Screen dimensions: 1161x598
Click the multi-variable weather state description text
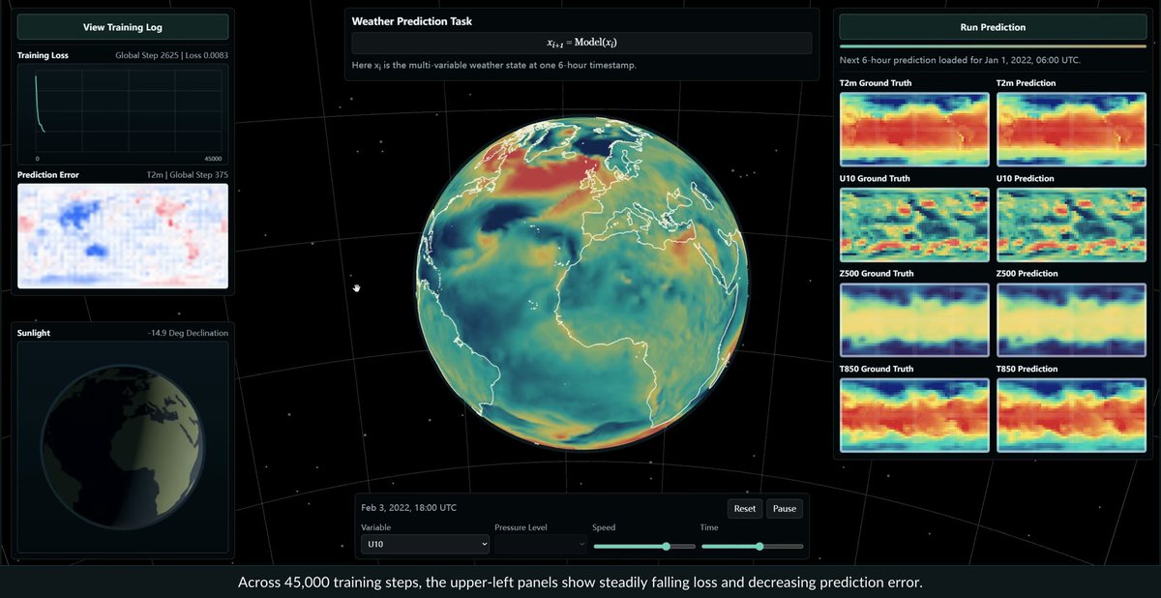493,65
